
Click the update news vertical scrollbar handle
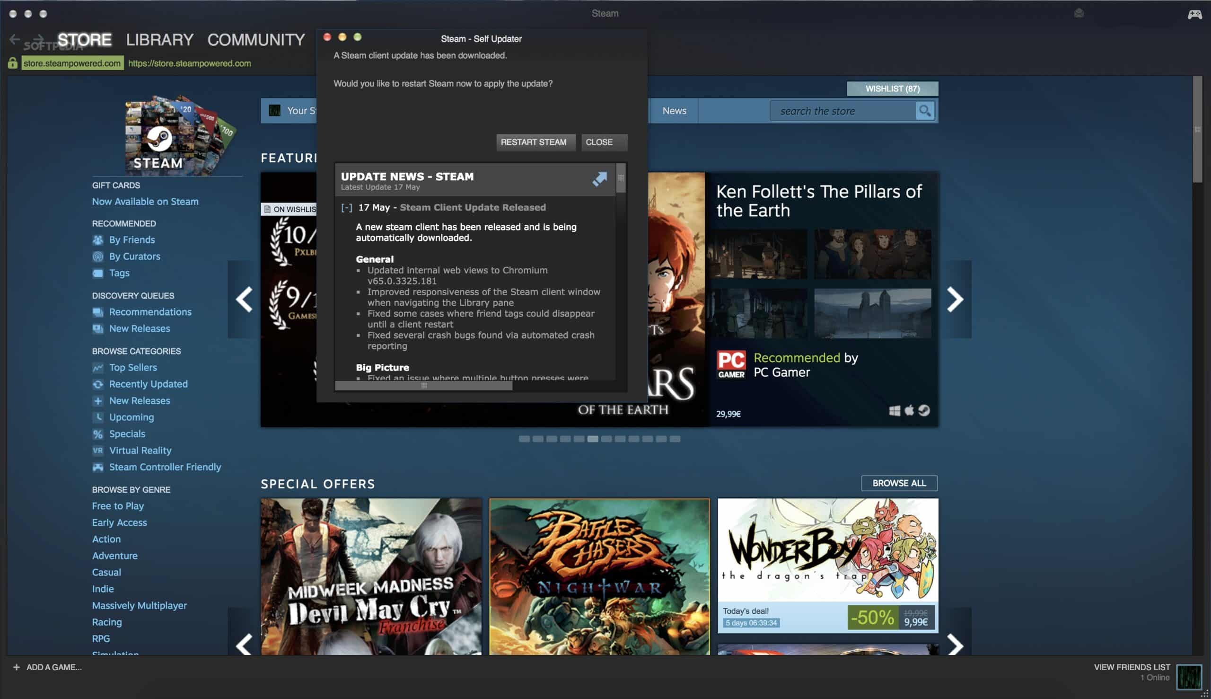tap(620, 177)
